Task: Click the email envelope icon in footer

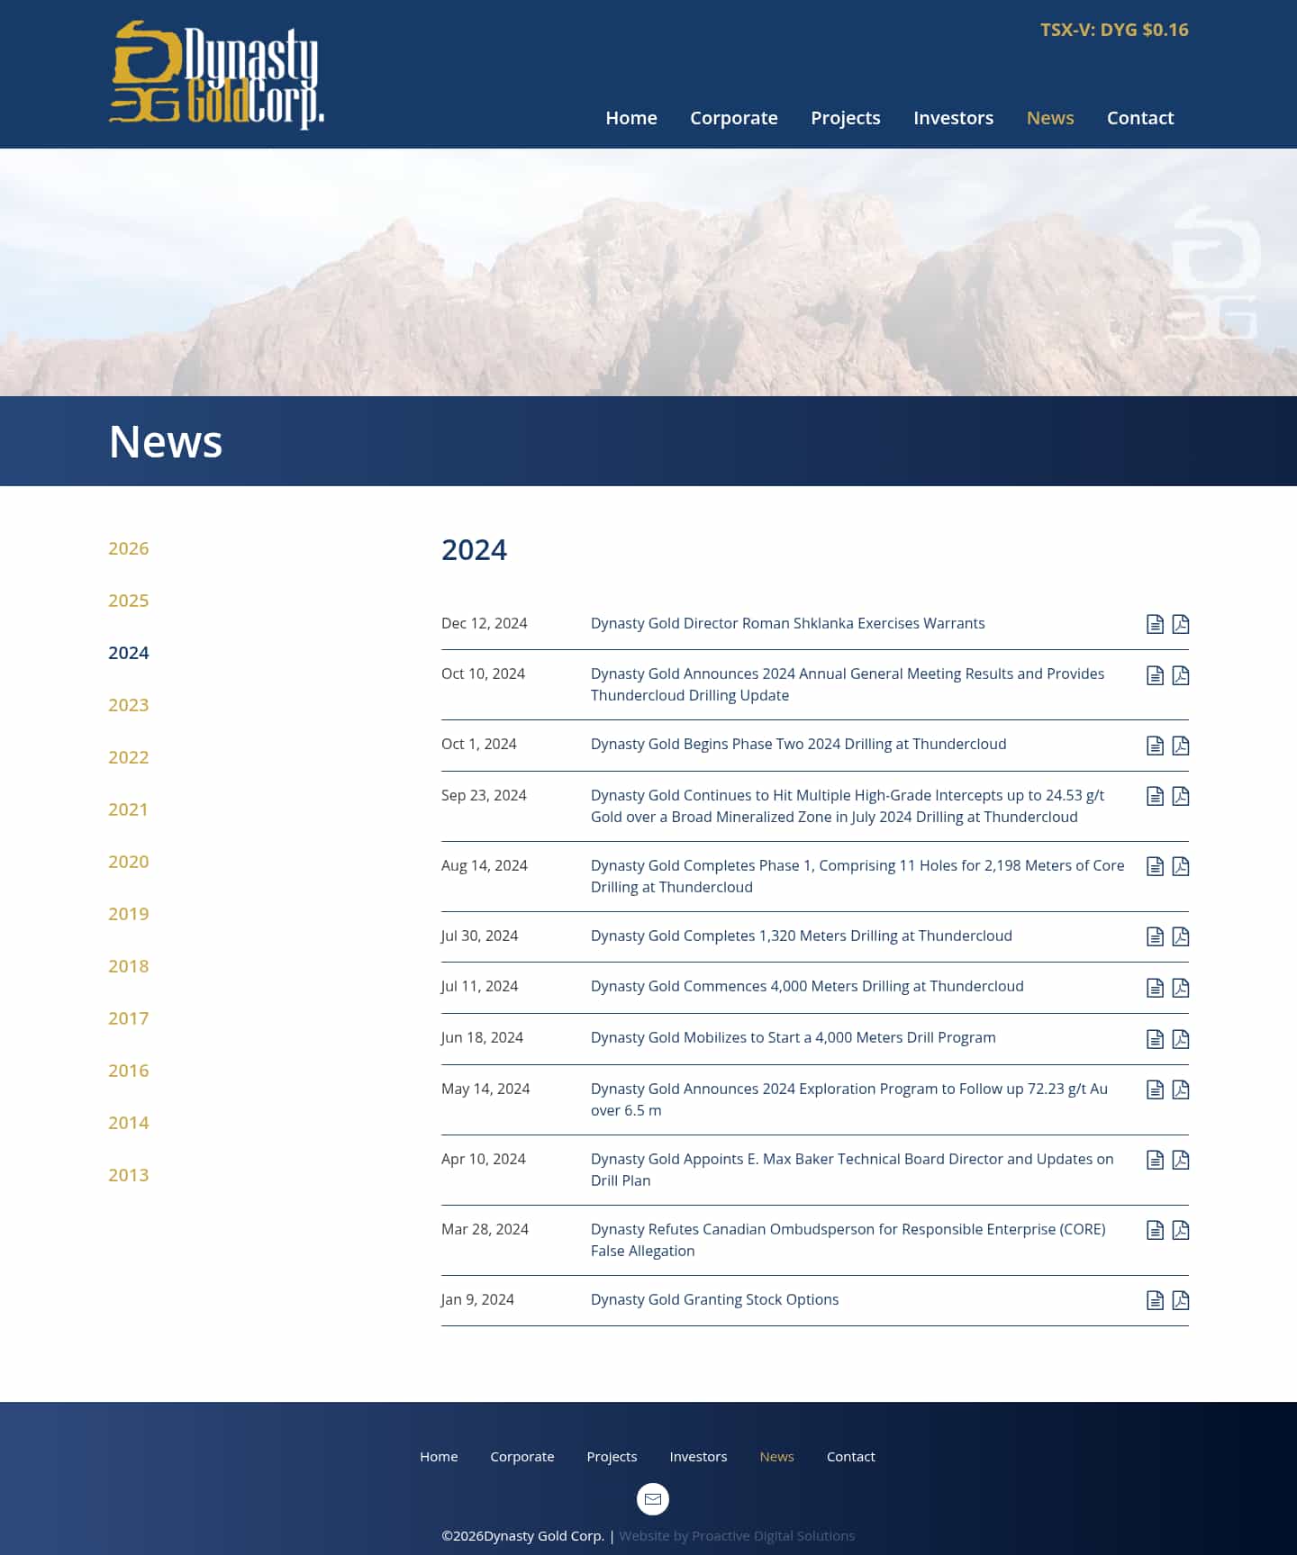Action: 653,1499
